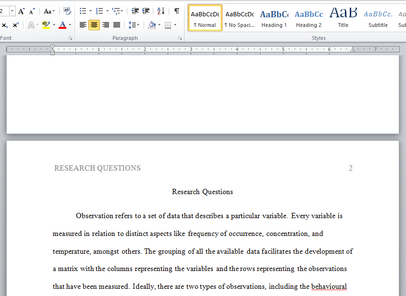Click the right indent marker on ruler
406x296 pixels.
[x=352, y=49]
